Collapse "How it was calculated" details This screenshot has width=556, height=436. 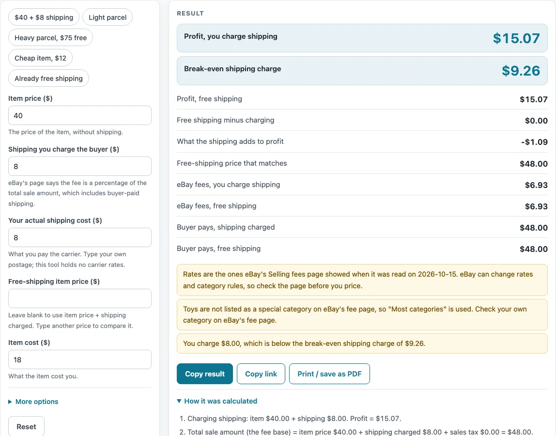click(x=217, y=401)
